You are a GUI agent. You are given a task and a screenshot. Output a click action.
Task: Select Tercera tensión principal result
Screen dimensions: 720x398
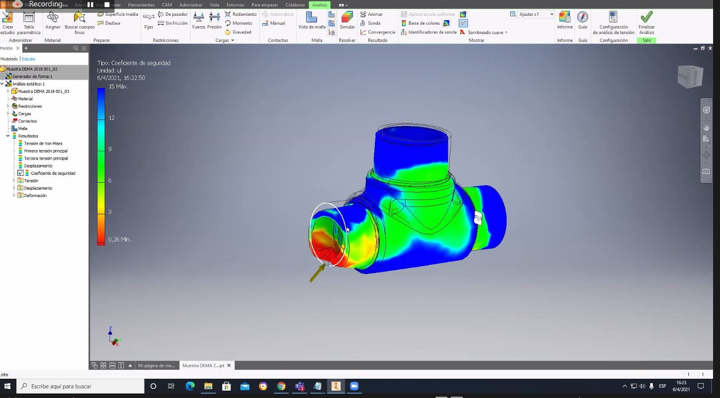(x=46, y=159)
